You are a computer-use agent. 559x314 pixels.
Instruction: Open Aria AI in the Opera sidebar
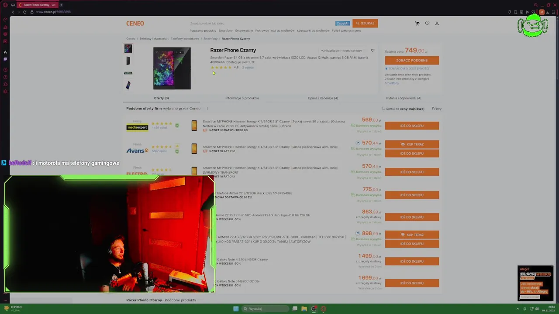(x=5, y=52)
